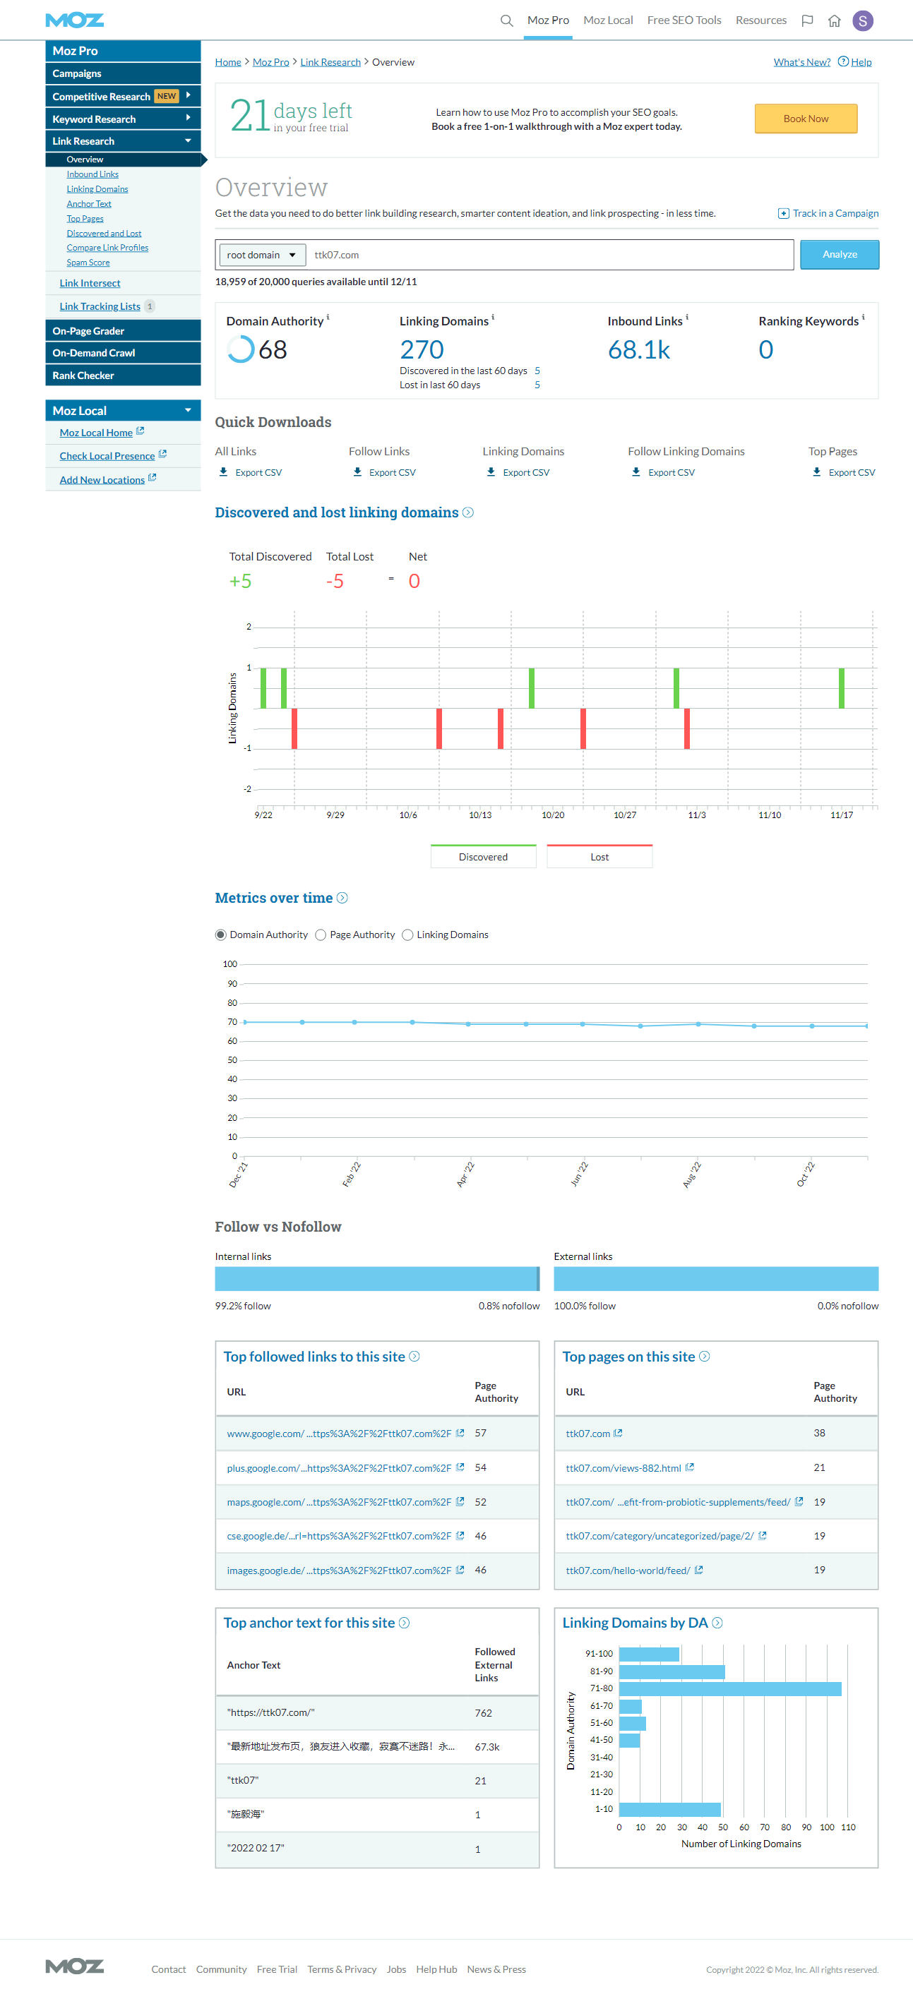Select the Domain Authority radio button
Screen dimensions: 913x2006
(x=220, y=935)
